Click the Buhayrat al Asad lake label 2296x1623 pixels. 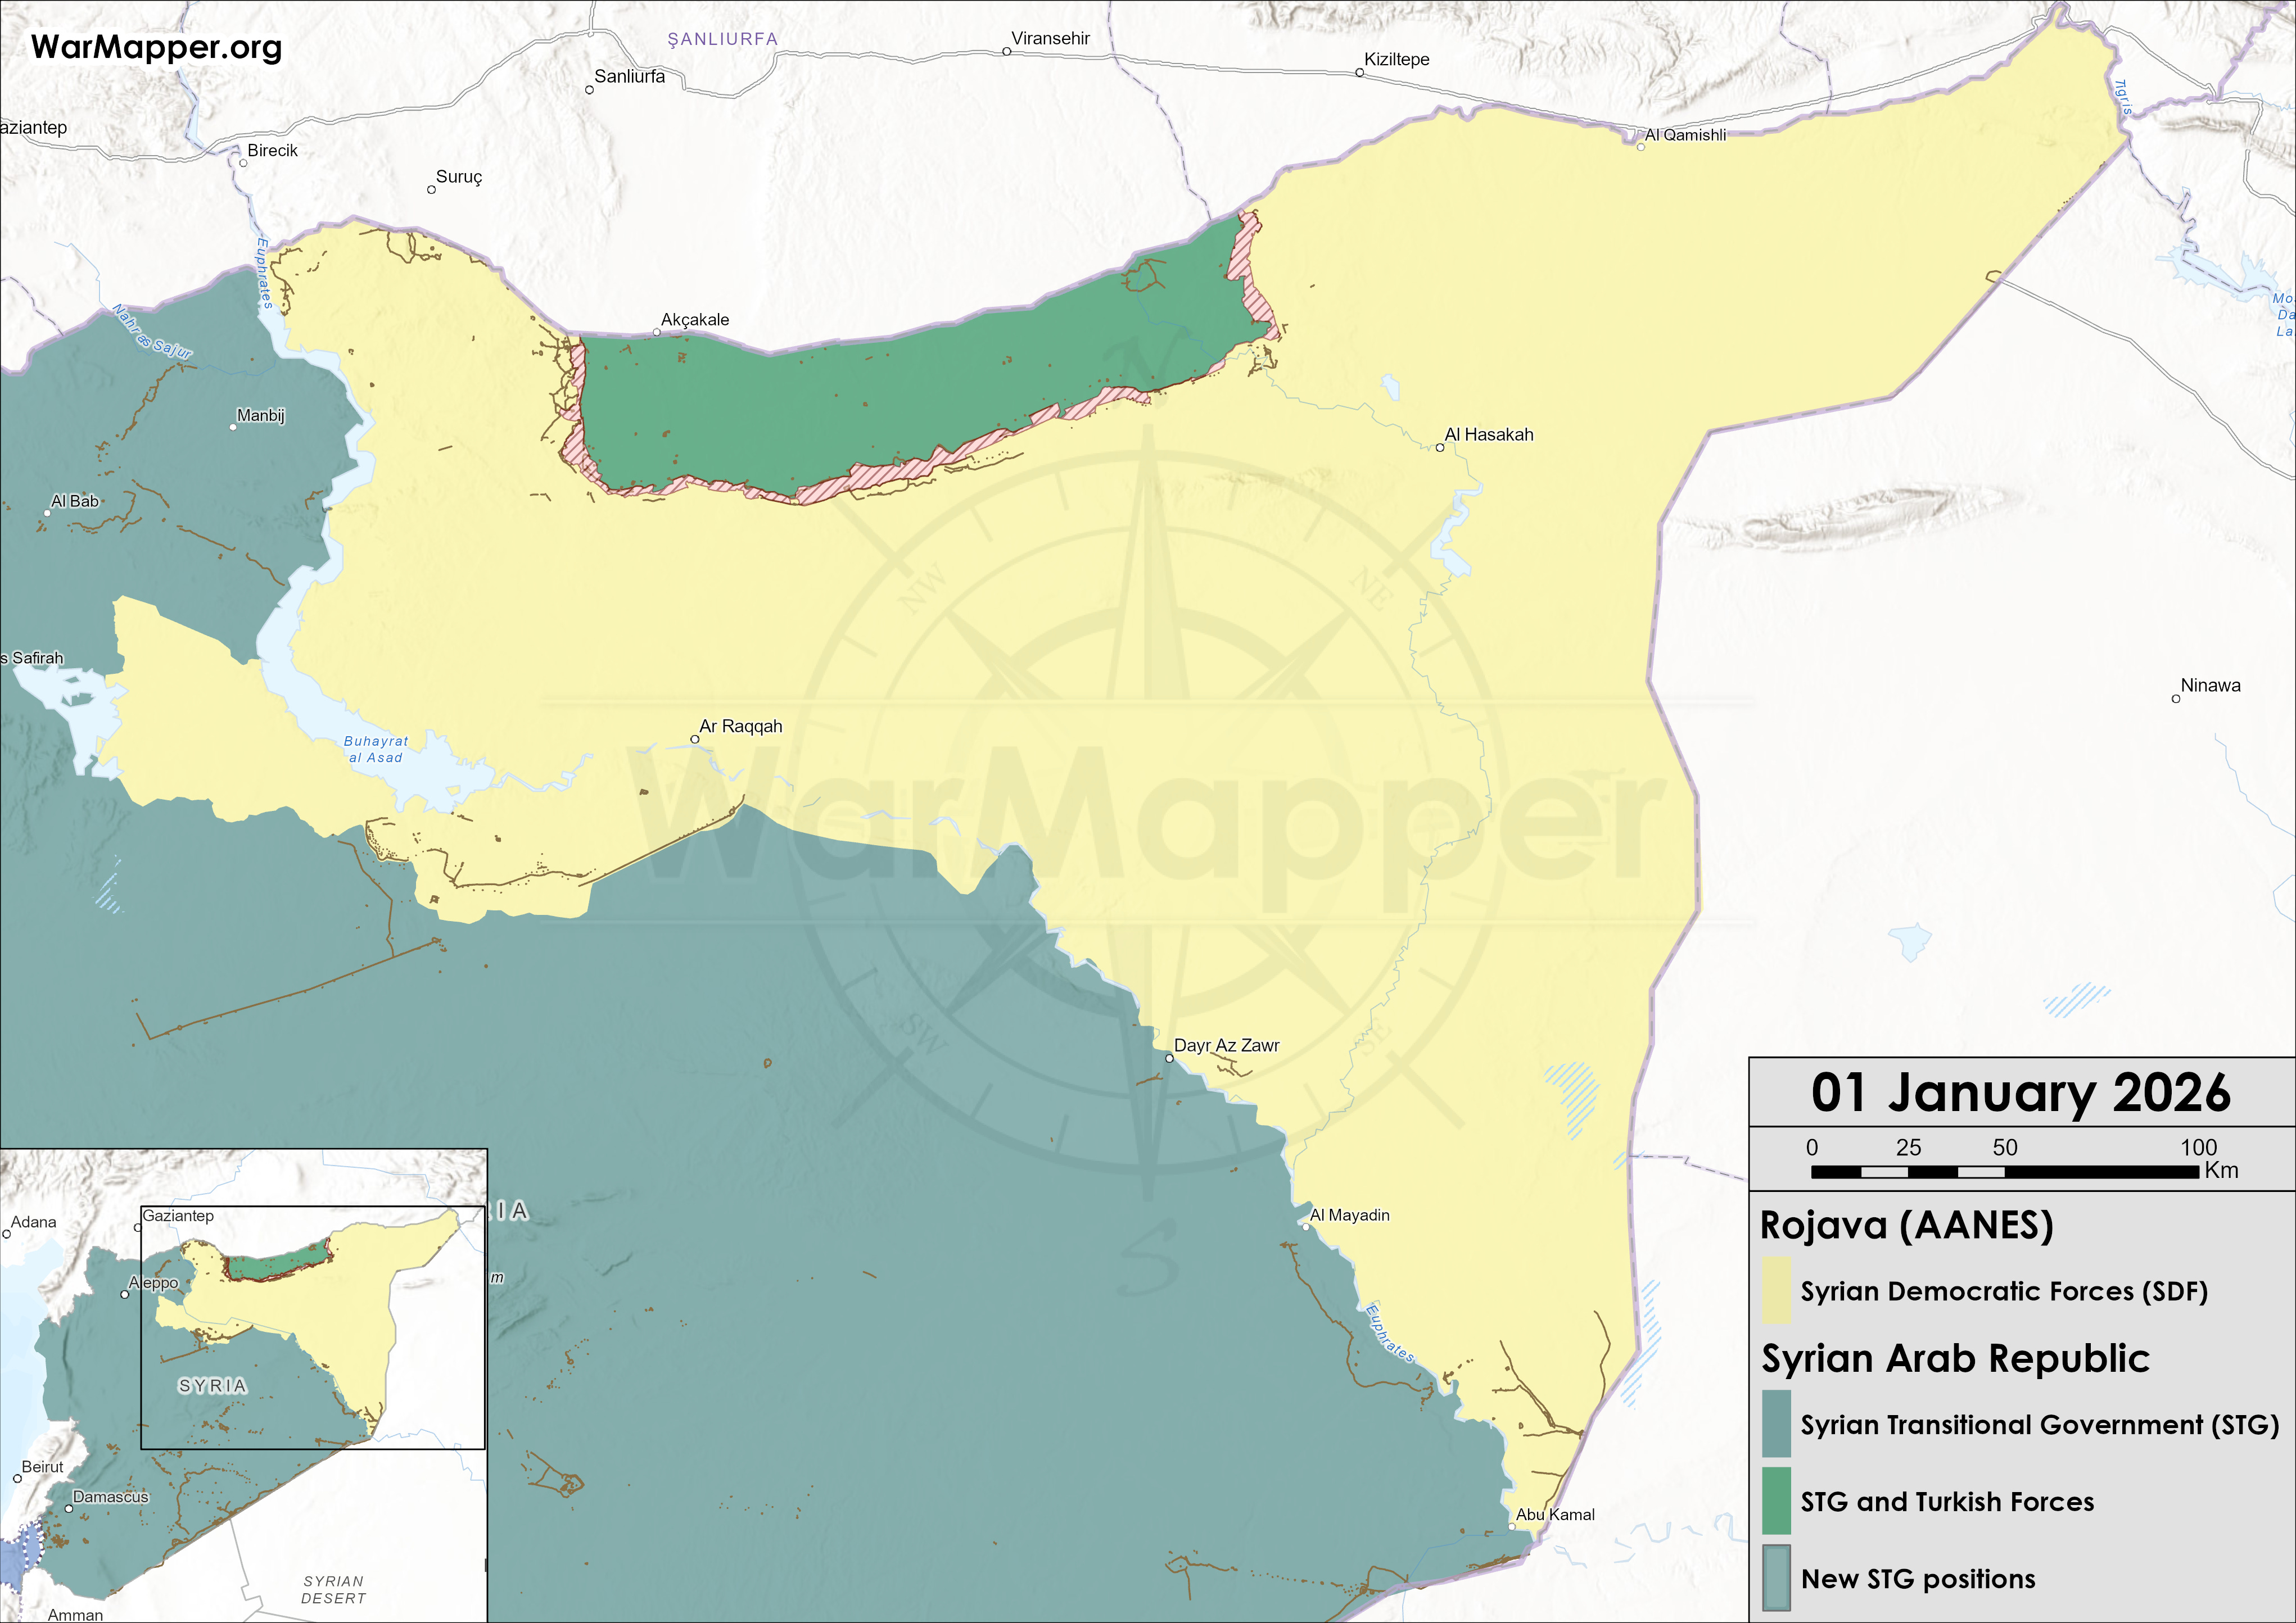(x=376, y=750)
